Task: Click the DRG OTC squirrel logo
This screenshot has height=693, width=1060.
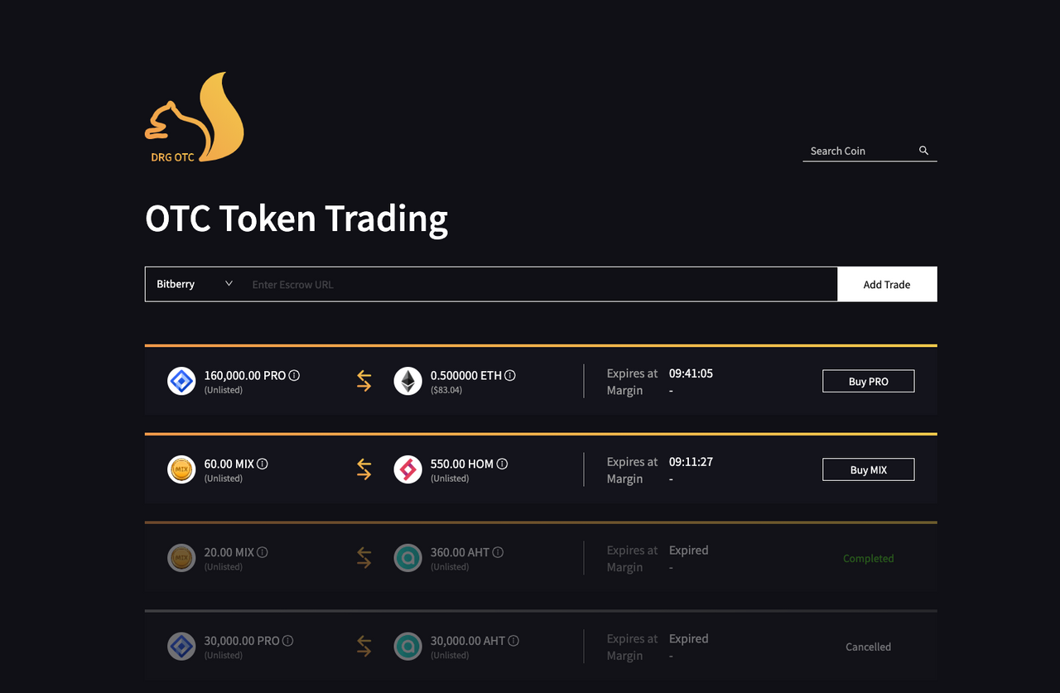Action: click(195, 118)
